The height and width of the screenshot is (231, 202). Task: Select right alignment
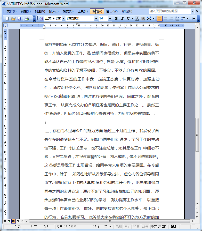pos(171,19)
